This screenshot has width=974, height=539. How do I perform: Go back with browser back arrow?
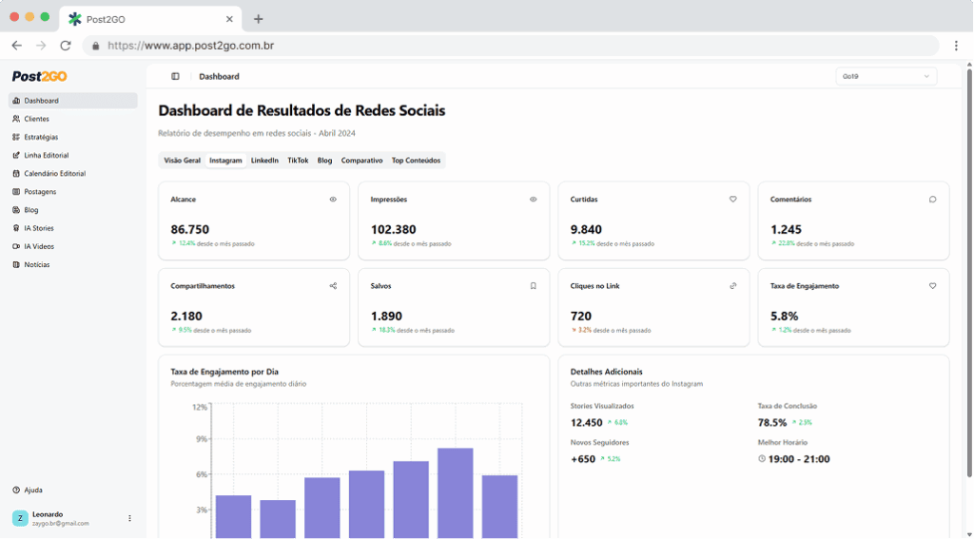pos(17,46)
